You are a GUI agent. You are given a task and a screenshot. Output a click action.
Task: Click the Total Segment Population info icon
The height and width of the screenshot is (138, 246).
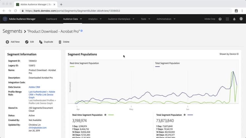(x=185, y=115)
